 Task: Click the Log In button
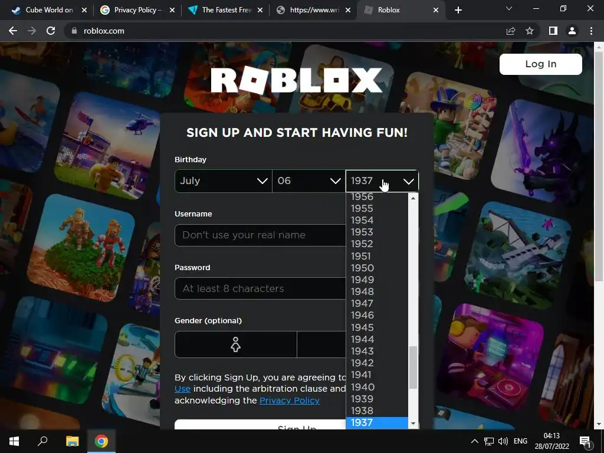point(540,64)
